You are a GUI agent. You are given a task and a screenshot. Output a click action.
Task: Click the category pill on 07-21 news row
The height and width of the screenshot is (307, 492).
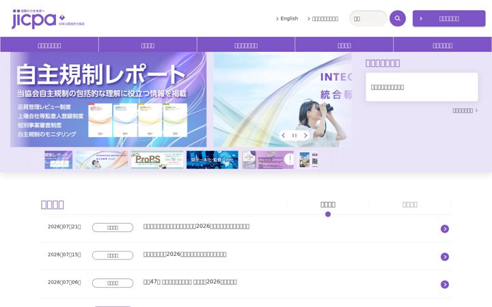tap(113, 227)
